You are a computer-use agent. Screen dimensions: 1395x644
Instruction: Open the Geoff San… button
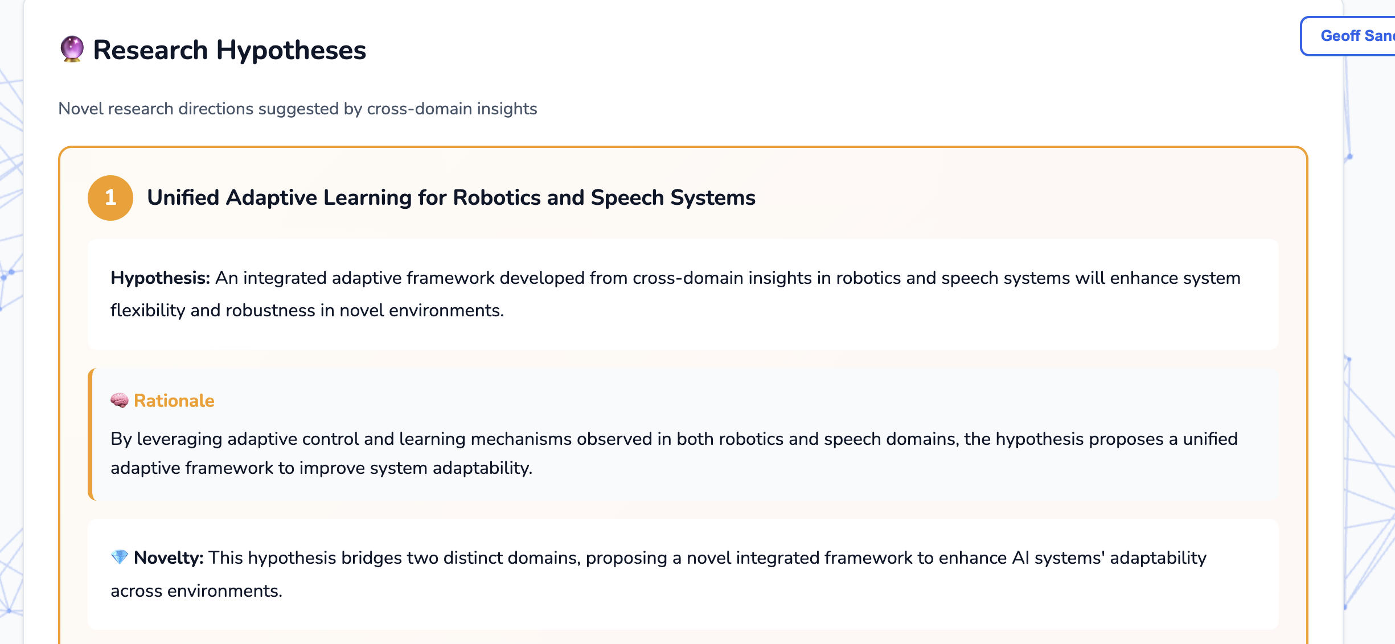(1348, 36)
